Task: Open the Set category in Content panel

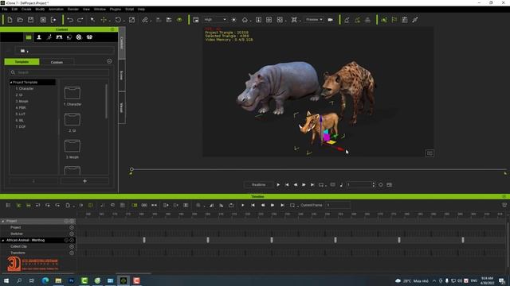Action: (59, 37)
